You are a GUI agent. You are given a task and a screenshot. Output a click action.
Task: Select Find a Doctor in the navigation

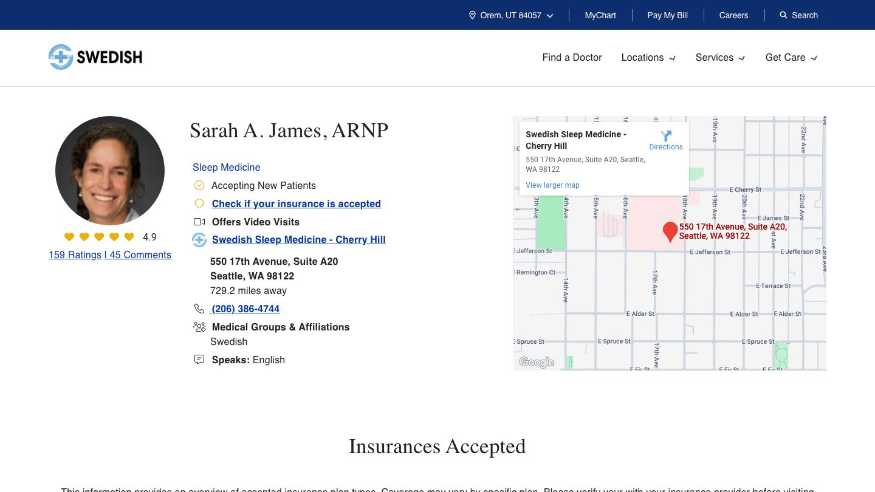572,58
